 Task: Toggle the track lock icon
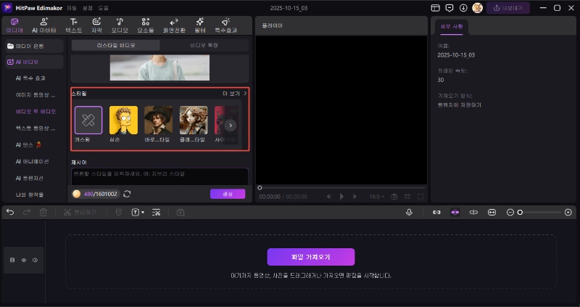pos(12,260)
